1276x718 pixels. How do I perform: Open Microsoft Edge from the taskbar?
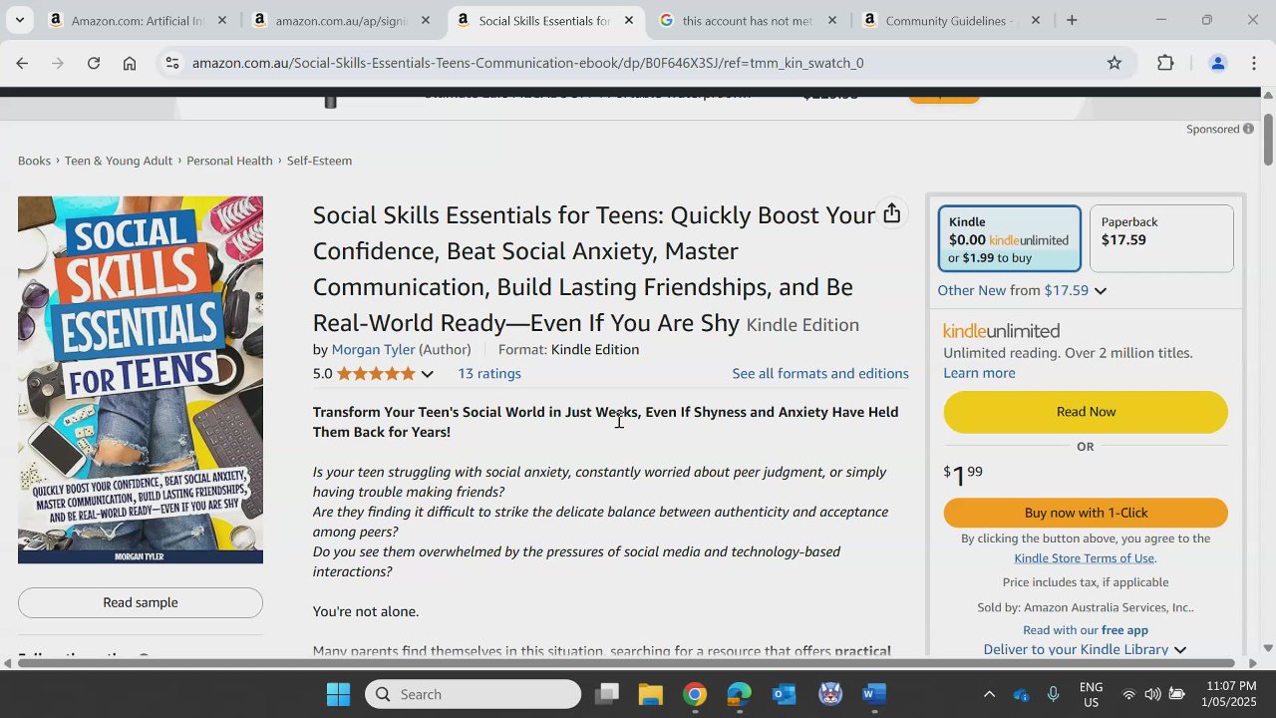point(739,694)
